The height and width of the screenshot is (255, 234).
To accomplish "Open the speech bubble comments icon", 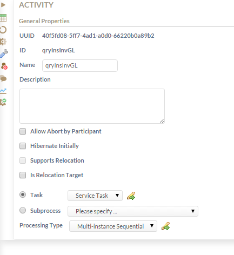I will [3, 78].
